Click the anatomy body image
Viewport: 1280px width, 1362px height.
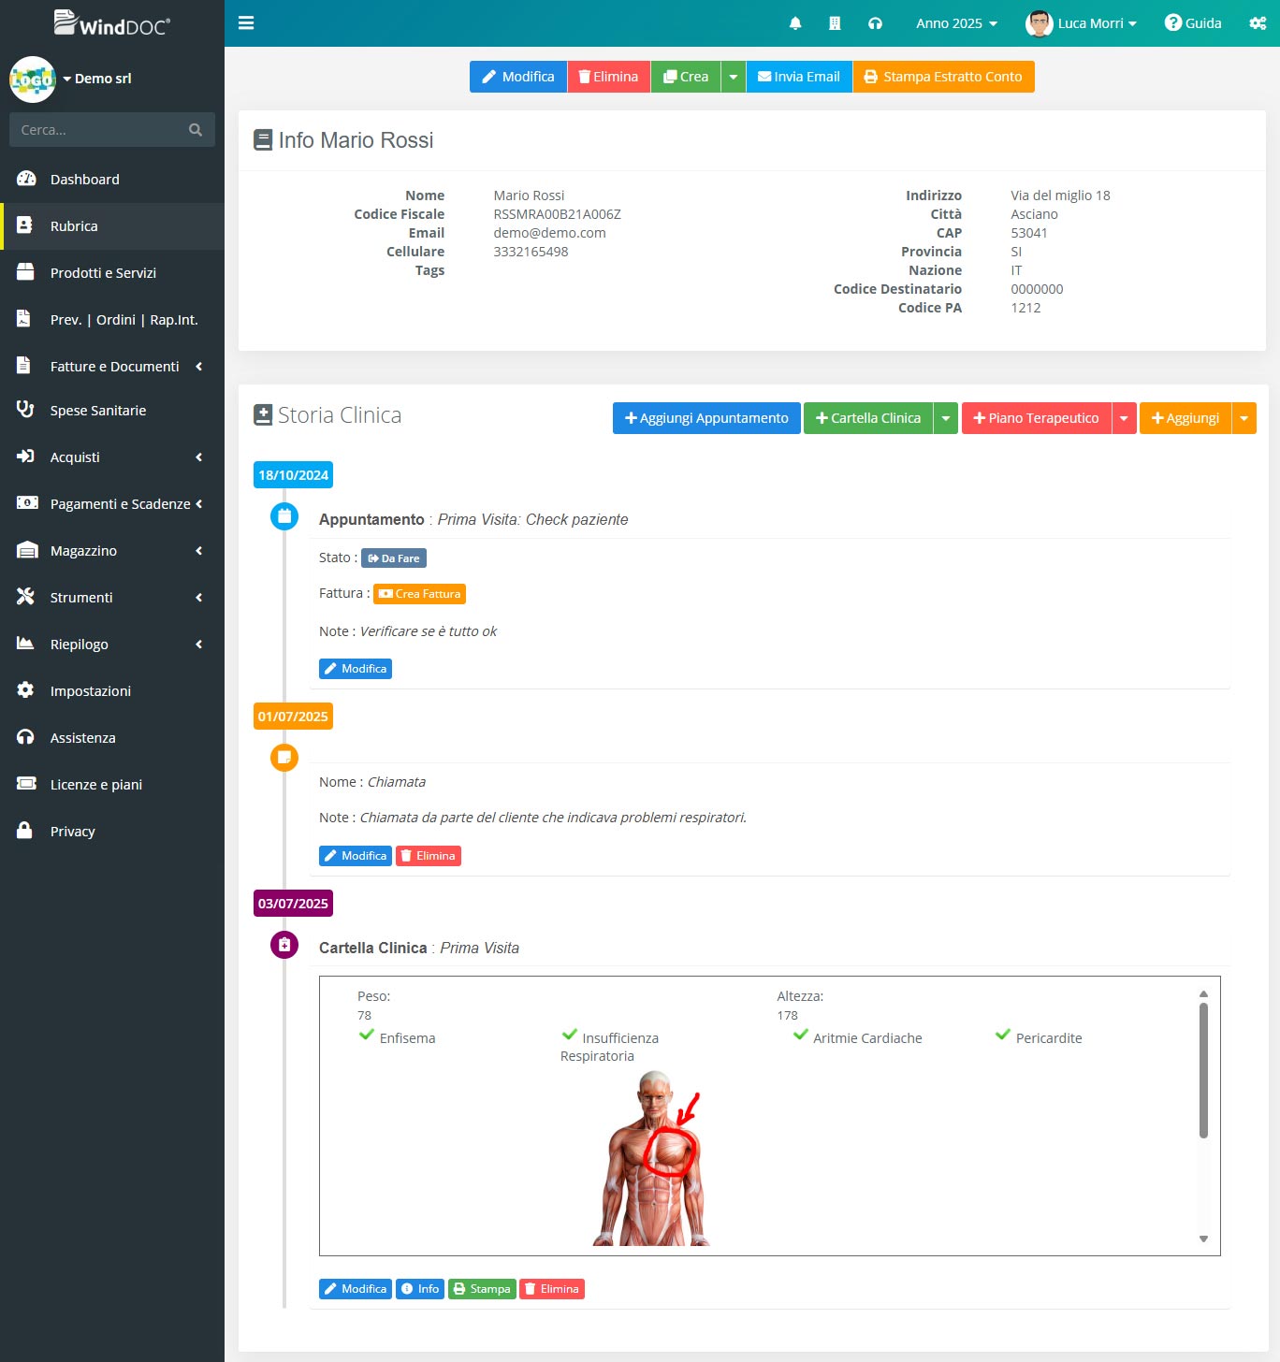tap(654, 1160)
